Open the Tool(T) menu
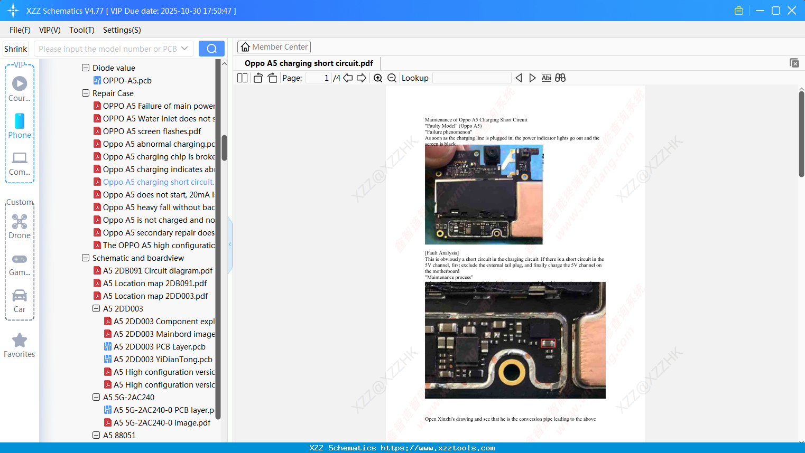Screen dimensions: 805x453 tap(82, 30)
